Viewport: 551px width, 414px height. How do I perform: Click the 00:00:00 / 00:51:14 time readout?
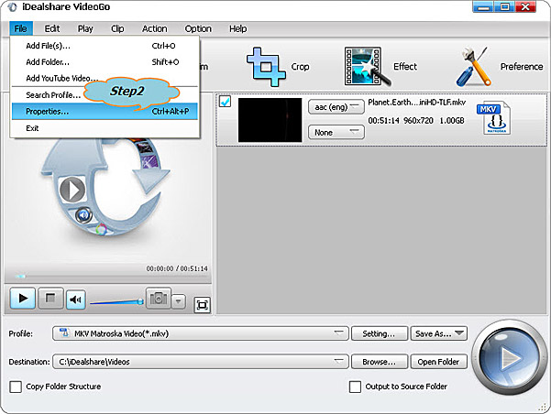pos(177,268)
